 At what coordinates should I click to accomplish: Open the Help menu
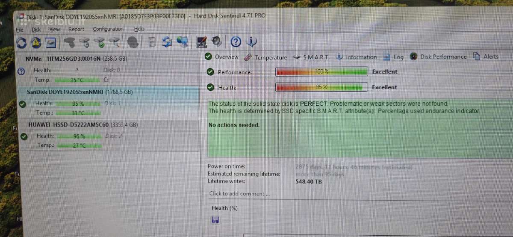tap(139, 29)
